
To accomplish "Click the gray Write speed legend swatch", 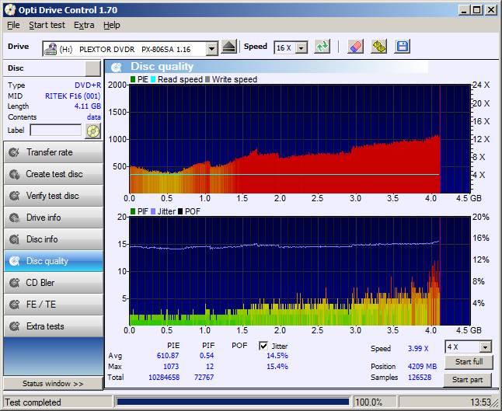I will pyautogui.click(x=207, y=80).
